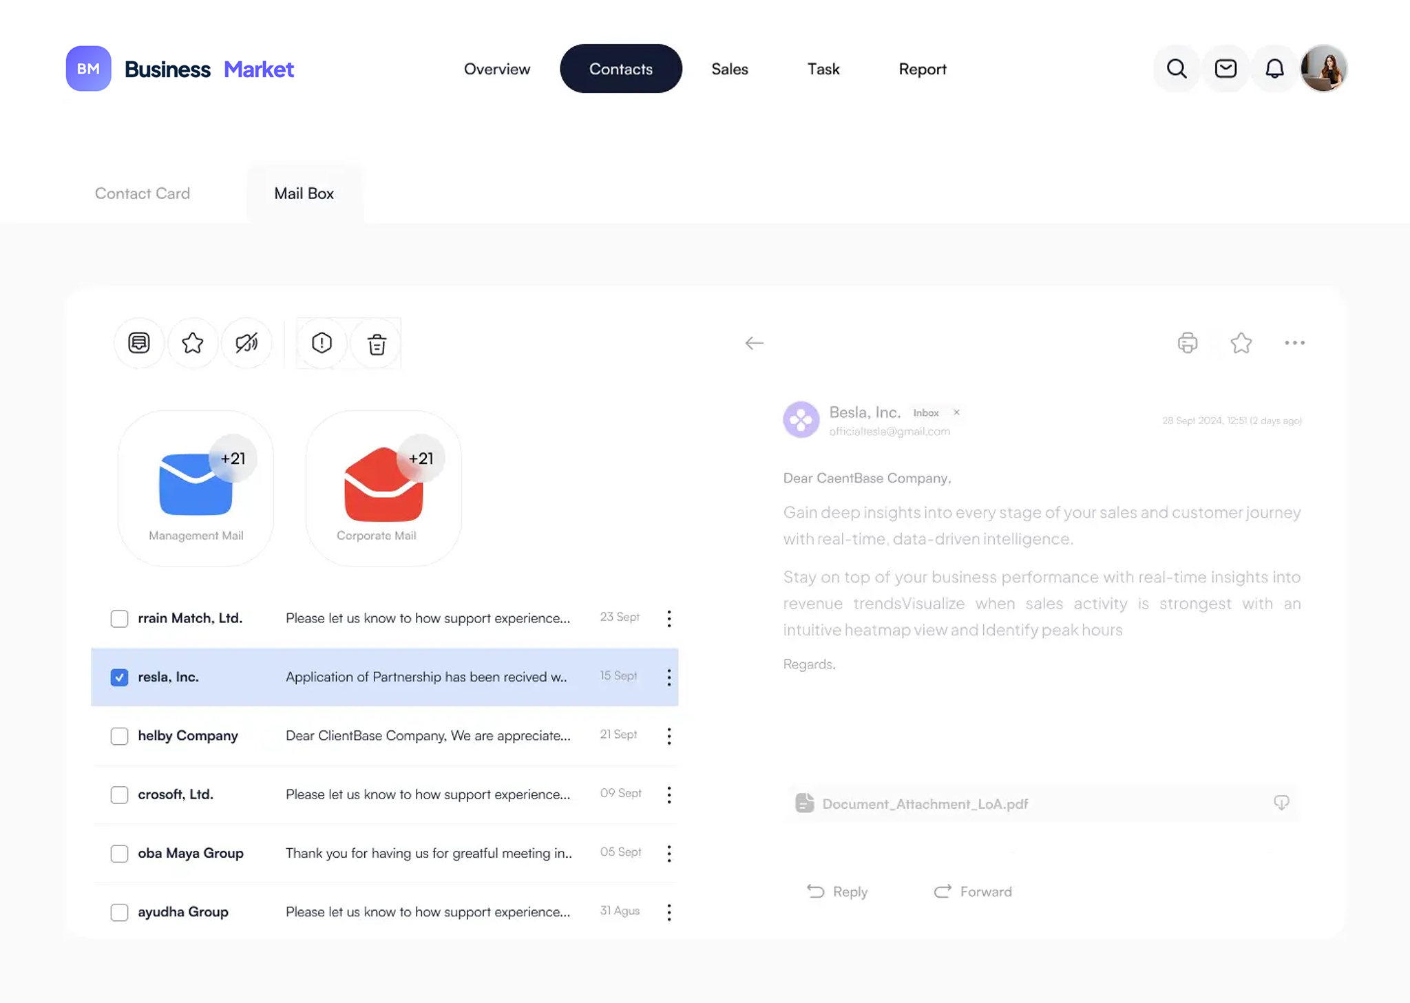Click the BM logo icon
1410x1003 pixels.
click(x=88, y=69)
